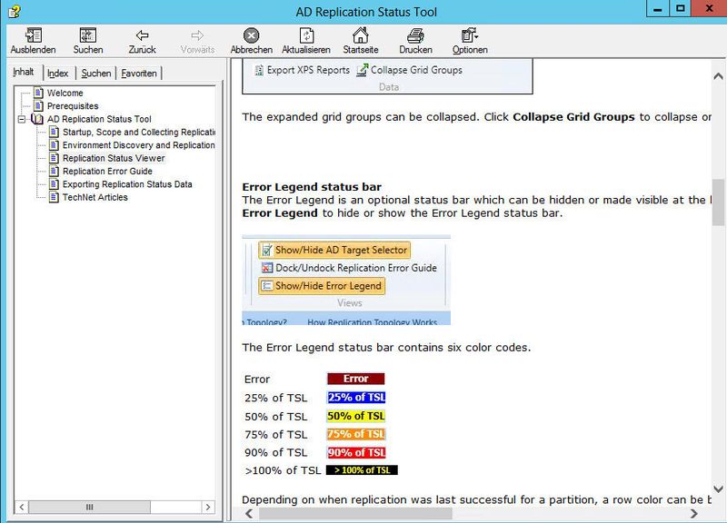Click the Ausblenden toolbar icon

(33, 36)
